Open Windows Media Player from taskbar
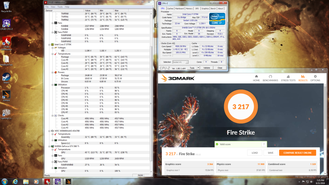This screenshot has height=185, width=329. point(36,182)
